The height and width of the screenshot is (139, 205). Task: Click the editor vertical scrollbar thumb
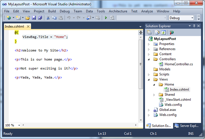pos(141,64)
